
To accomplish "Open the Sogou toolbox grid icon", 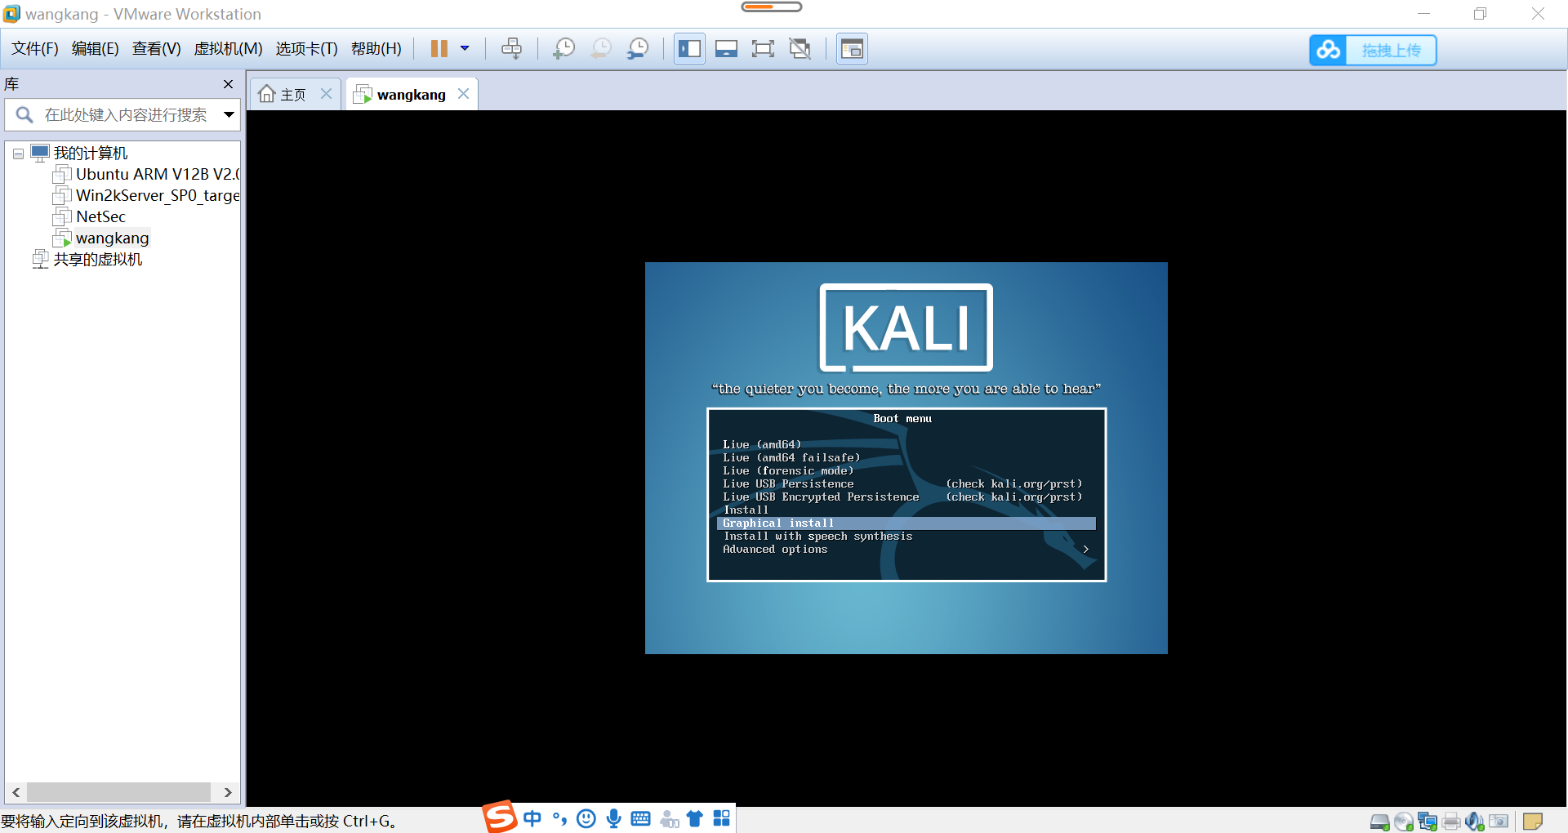I will pyautogui.click(x=722, y=818).
